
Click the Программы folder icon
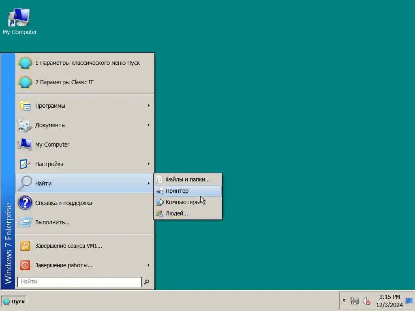click(x=25, y=106)
